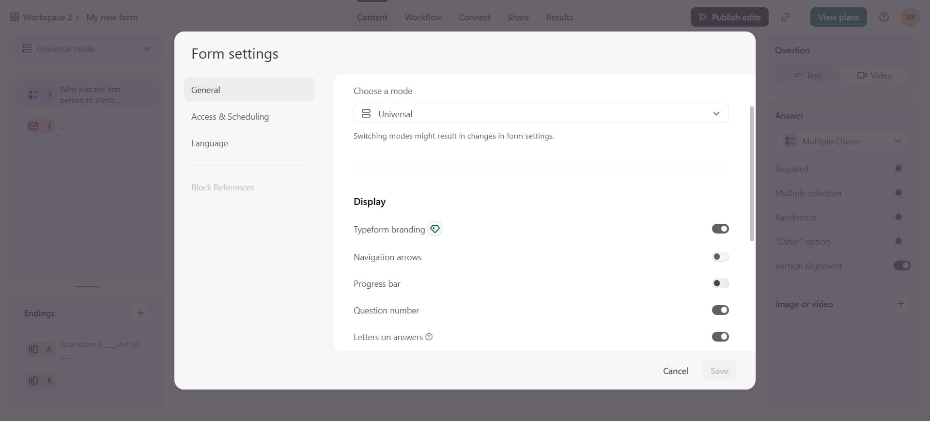Viewport: 930px width, 421px height.
Task: Click the Publish edits button
Action: click(x=729, y=17)
